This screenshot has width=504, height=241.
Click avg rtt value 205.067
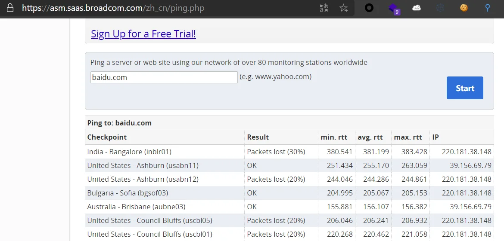[x=376, y=193]
